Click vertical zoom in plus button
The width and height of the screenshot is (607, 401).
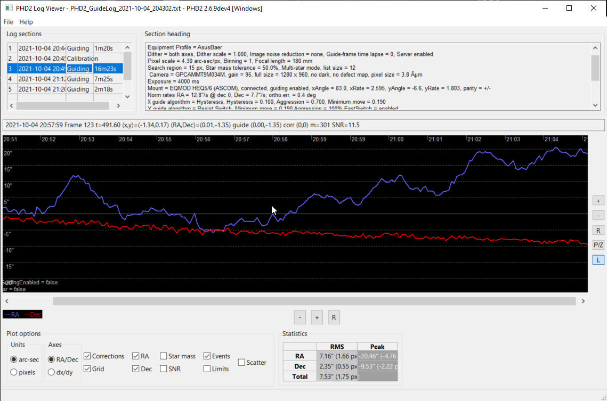pos(598,201)
